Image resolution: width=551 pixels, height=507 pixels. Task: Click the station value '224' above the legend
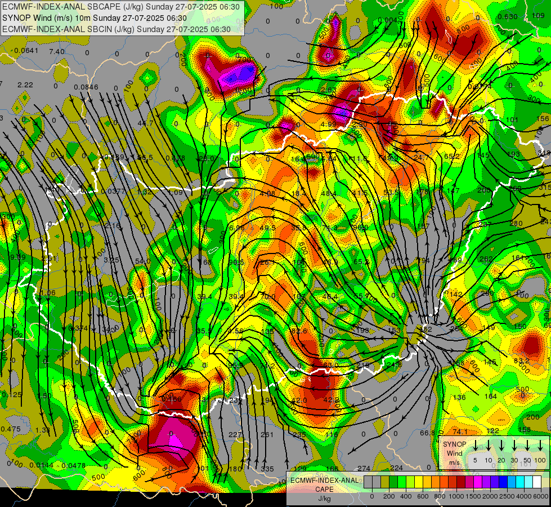[x=396, y=468]
